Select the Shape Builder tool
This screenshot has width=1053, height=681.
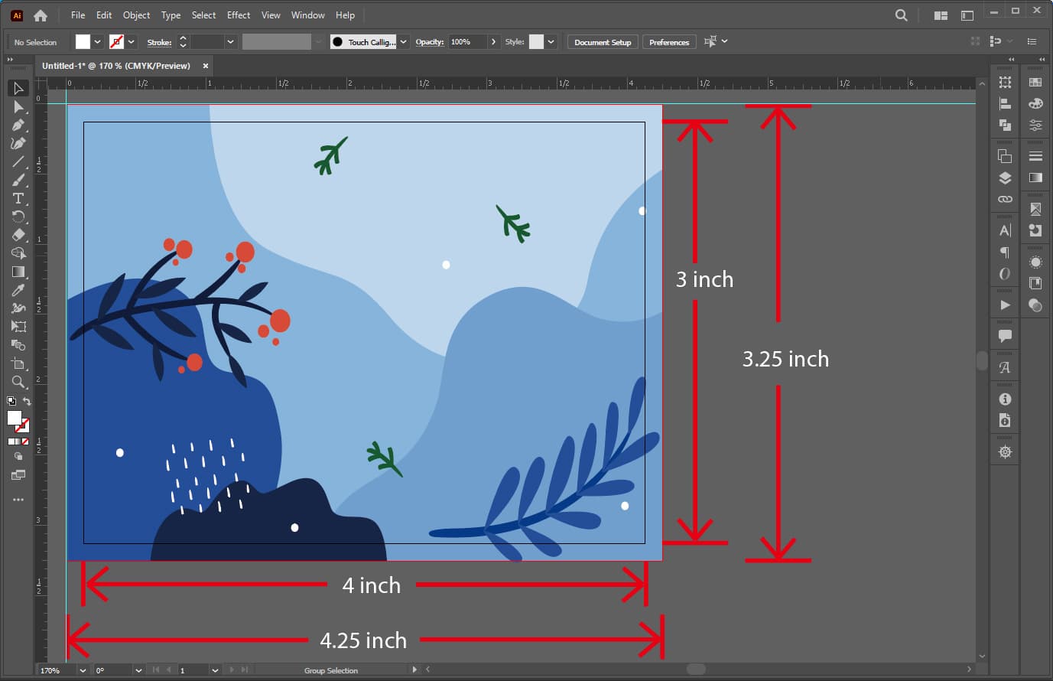coord(18,253)
